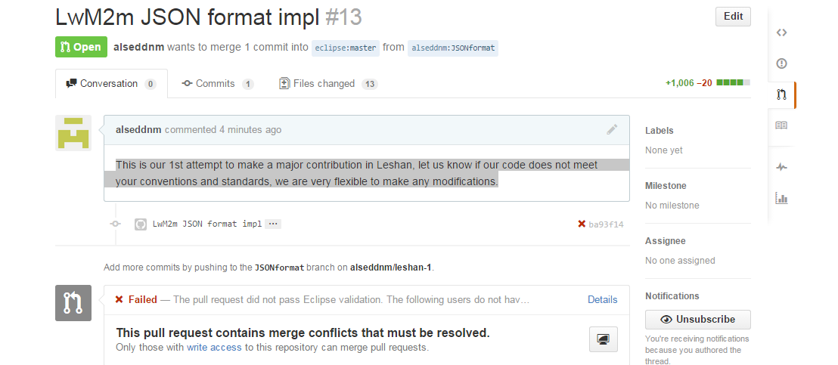838x365 pixels.
Task: Open the Issues icon in sidebar
Action: [782, 63]
